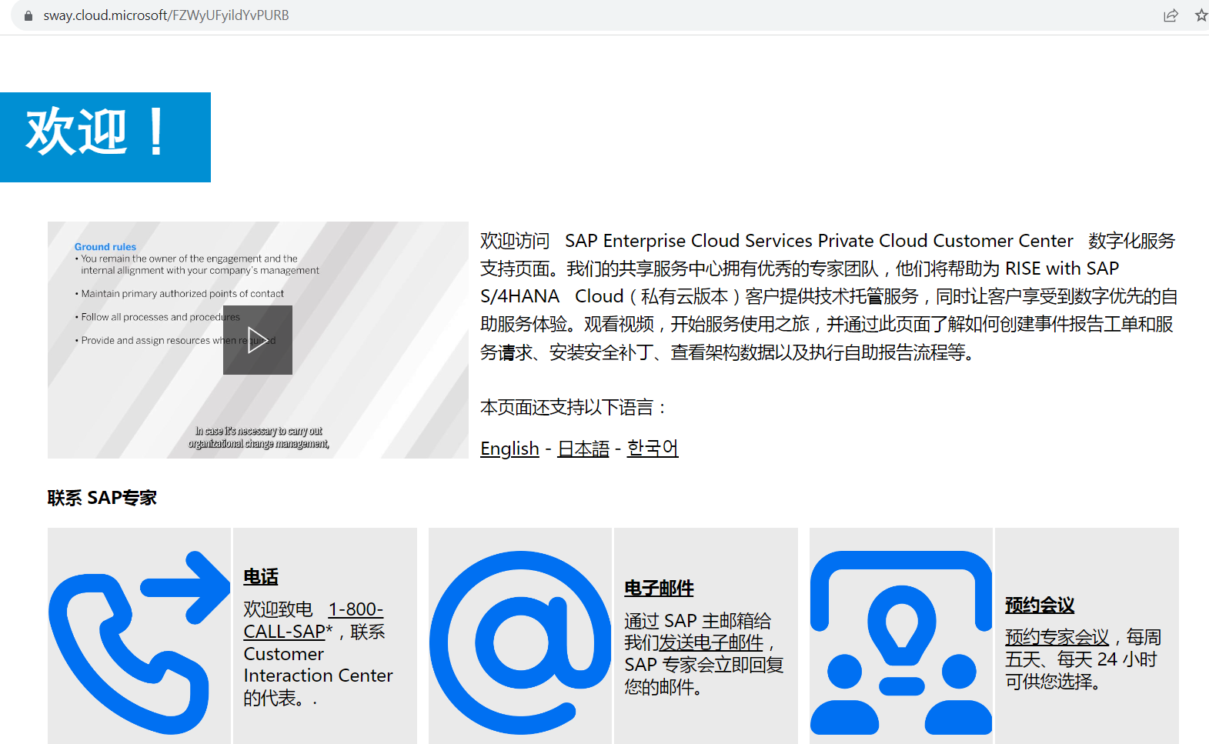This screenshot has height=744, width=1209.
Task: Open the 预约会议 heading link
Action: 1040,605
